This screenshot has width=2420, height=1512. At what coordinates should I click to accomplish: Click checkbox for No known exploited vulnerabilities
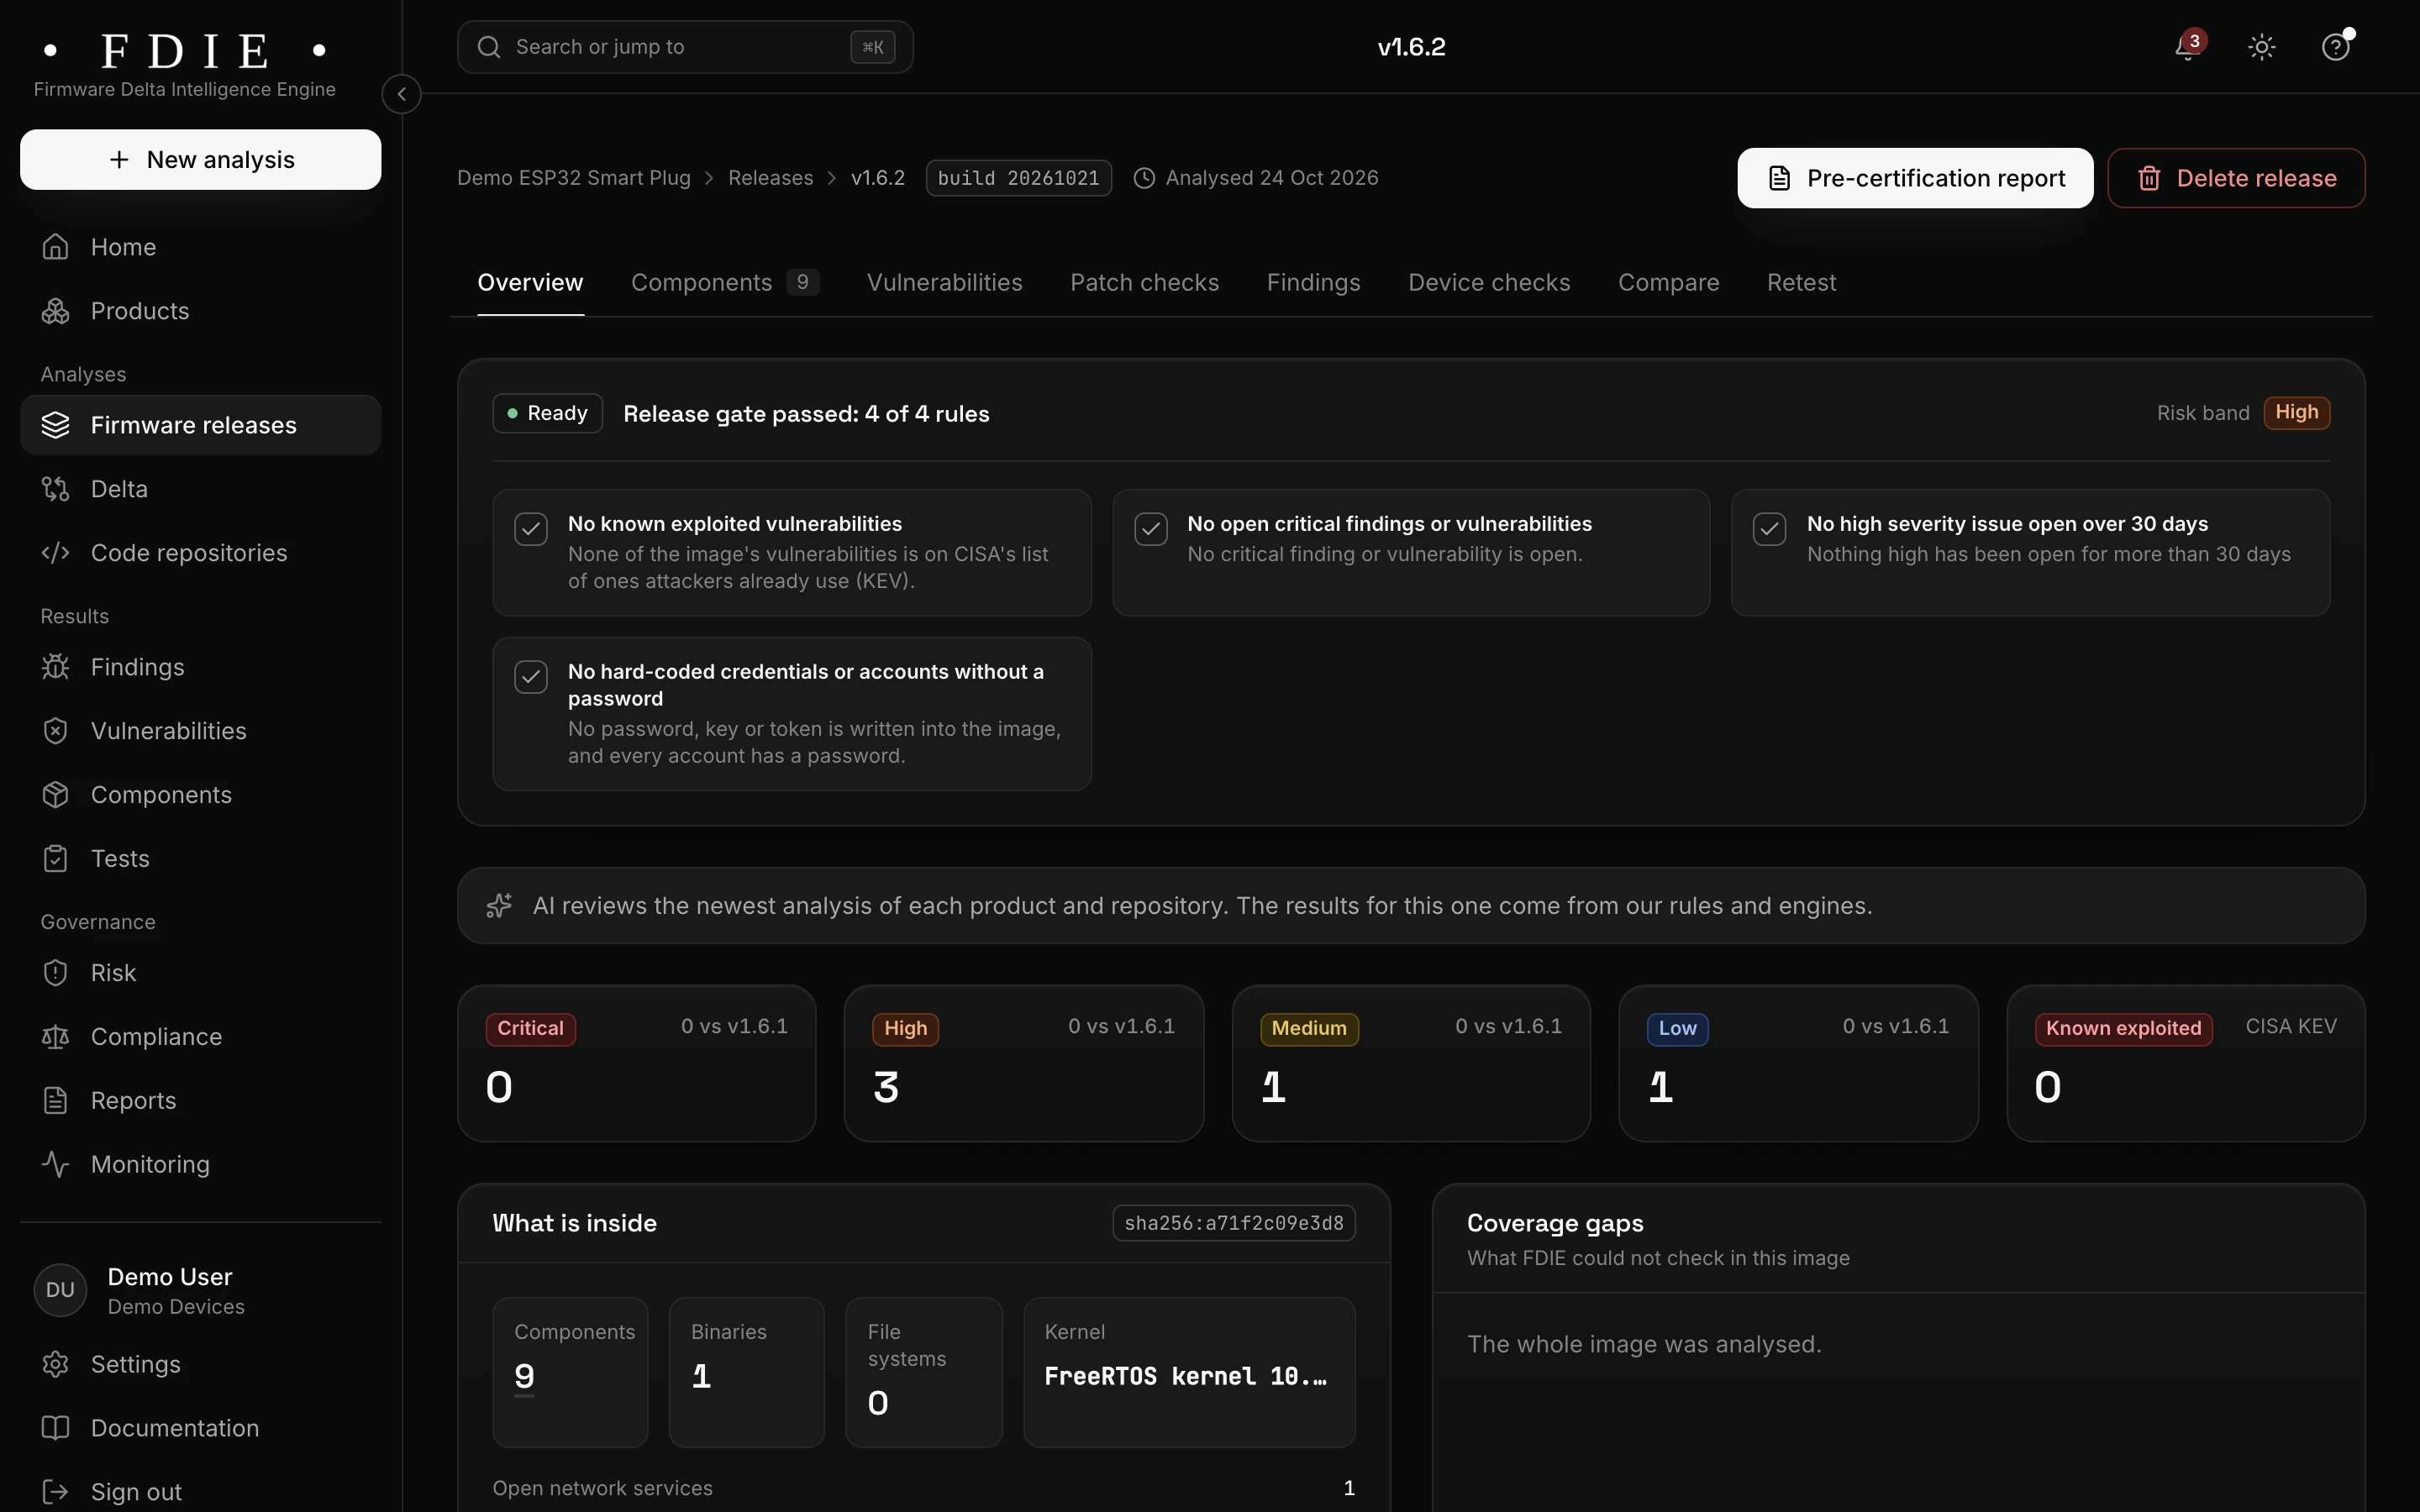pos(531,529)
